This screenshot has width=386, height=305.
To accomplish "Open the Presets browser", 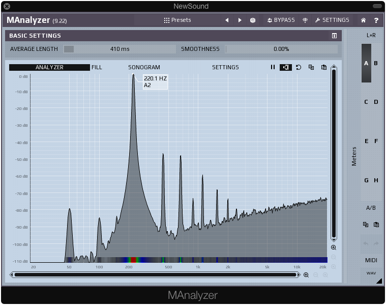I will pos(177,20).
